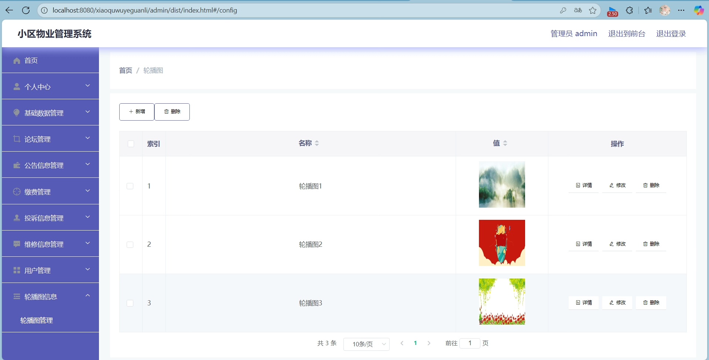Click the flower thumbnail for 轮播图3
Screen dimensions: 709x360
pyautogui.click(x=502, y=302)
